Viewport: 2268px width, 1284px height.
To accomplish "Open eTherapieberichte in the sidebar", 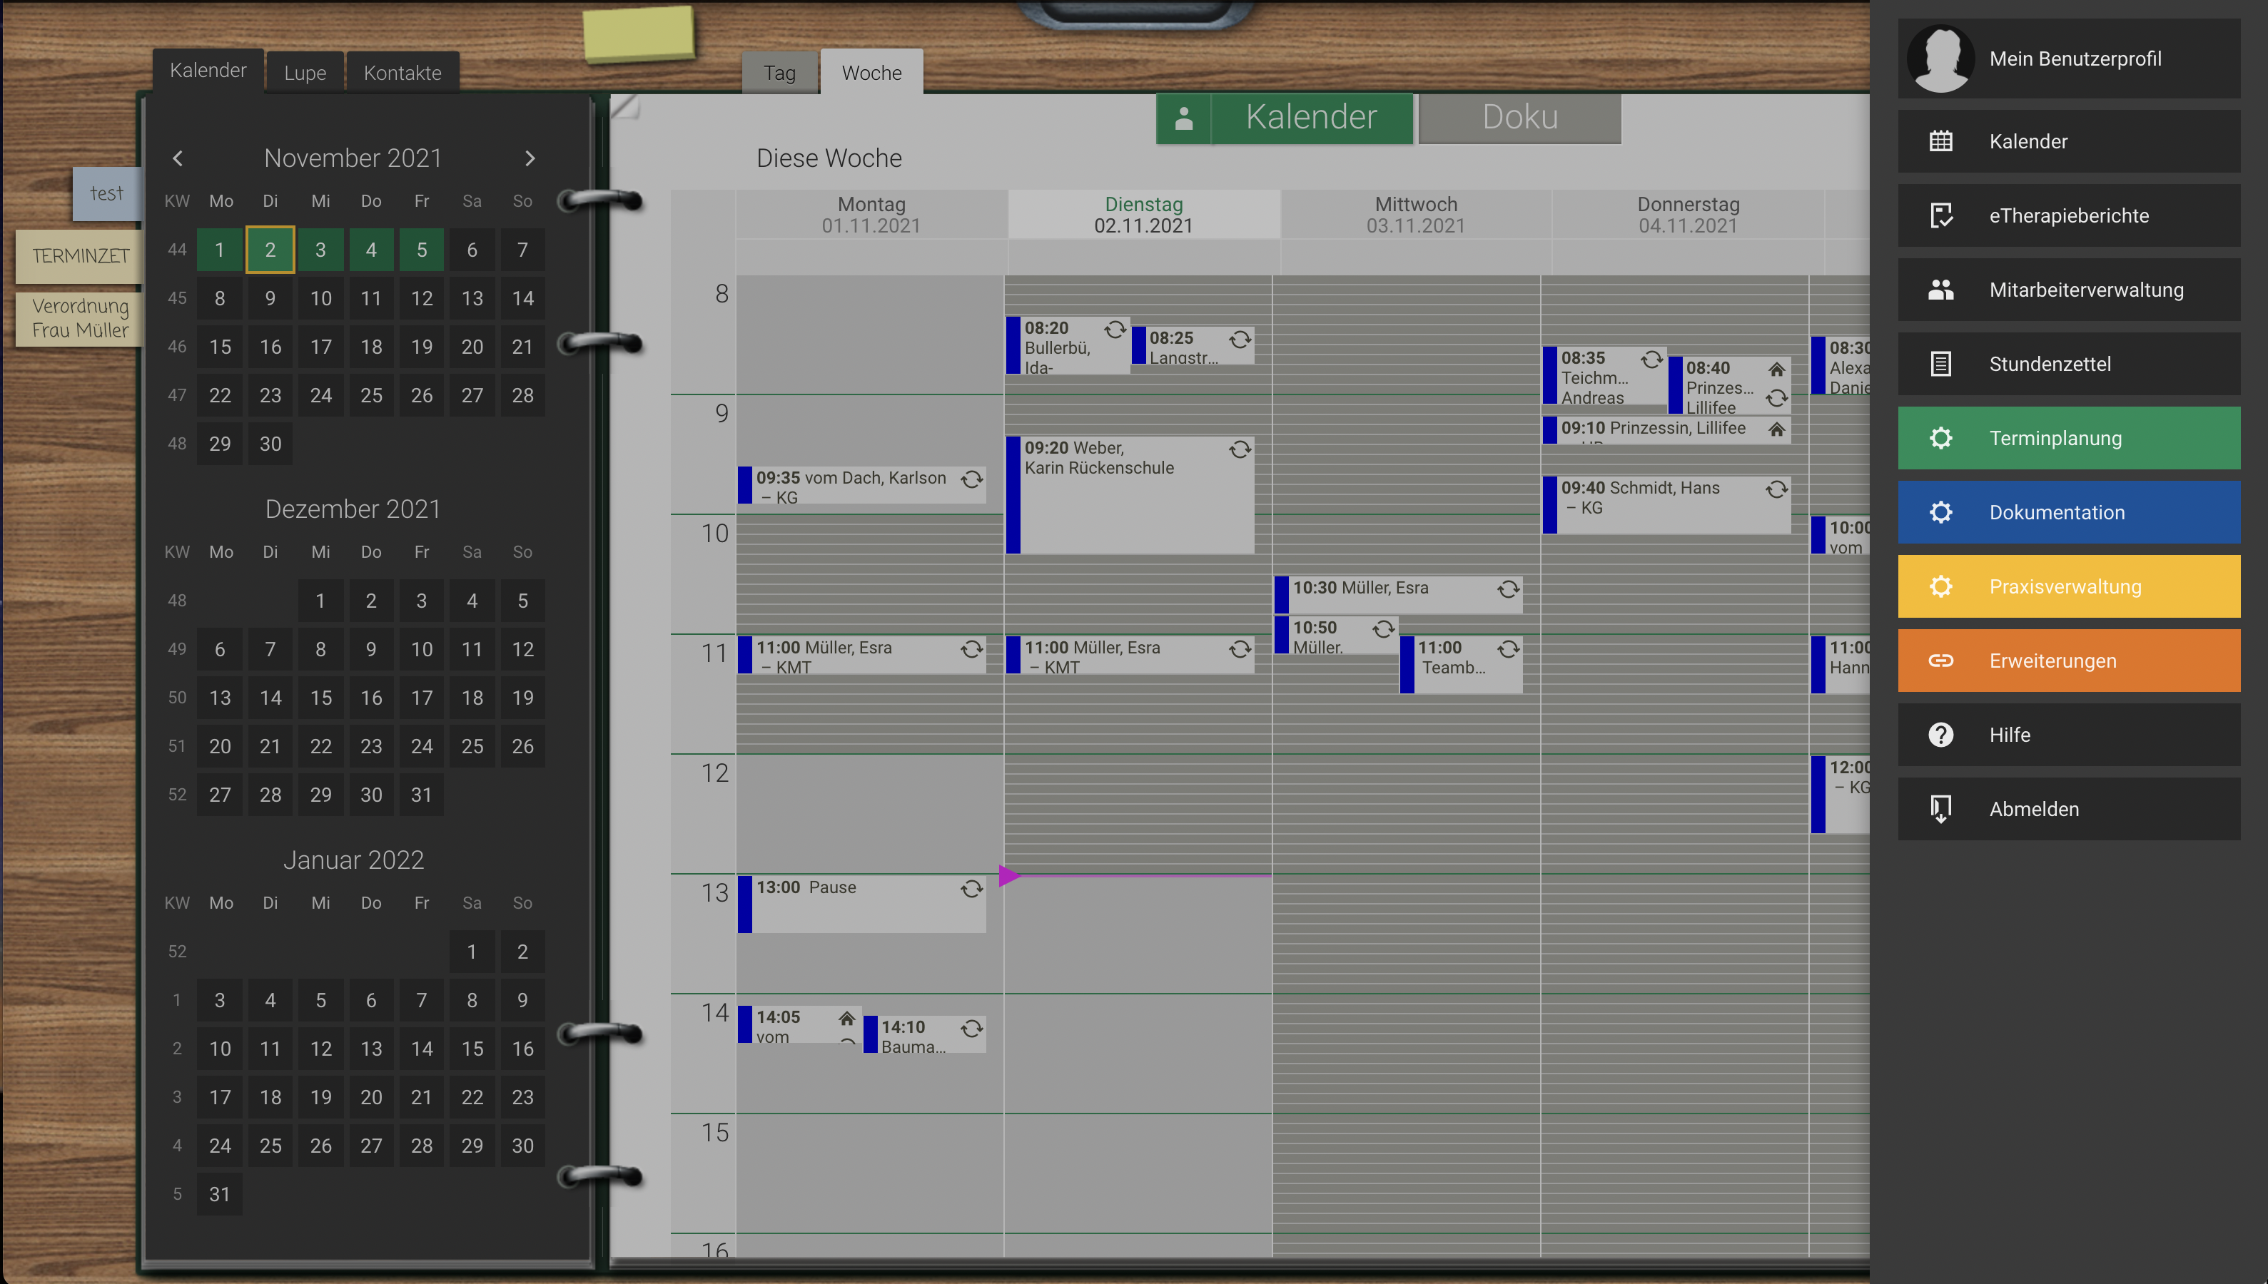I will (x=2067, y=215).
